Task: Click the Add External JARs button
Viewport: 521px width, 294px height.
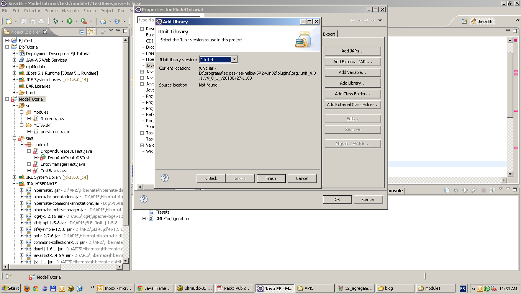Action: tap(352, 61)
